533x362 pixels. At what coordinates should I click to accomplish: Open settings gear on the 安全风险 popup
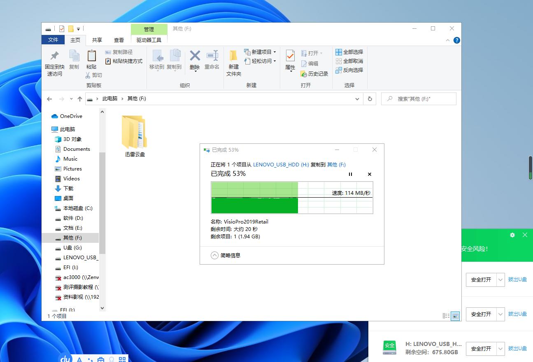512,235
